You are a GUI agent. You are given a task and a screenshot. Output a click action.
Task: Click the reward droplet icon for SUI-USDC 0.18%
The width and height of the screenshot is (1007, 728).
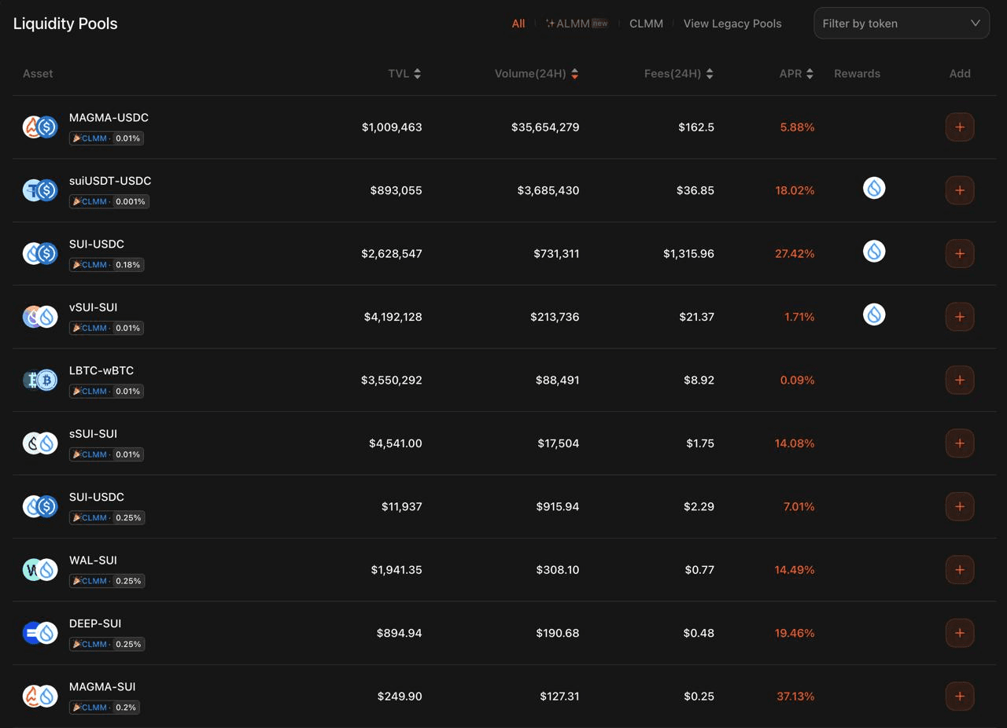pos(873,252)
